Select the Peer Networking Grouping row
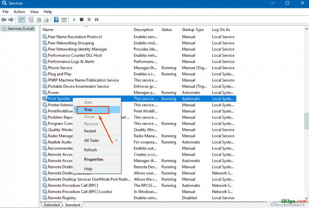The height and width of the screenshot is (208, 309). point(139,43)
